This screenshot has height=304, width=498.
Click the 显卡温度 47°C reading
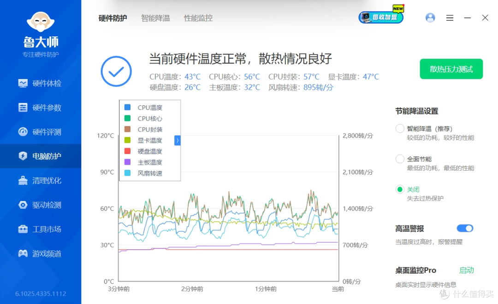point(354,77)
